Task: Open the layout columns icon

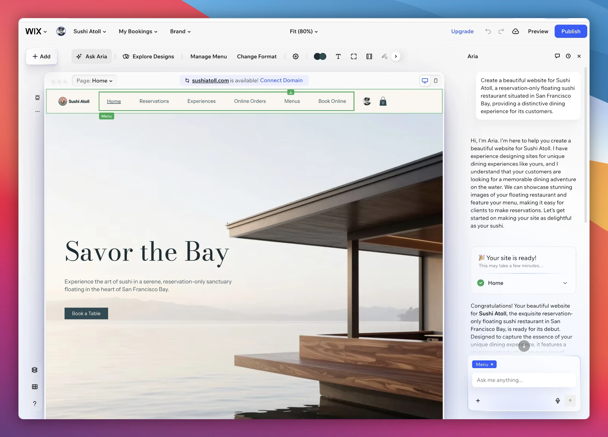Action: (x=369, y=57)
